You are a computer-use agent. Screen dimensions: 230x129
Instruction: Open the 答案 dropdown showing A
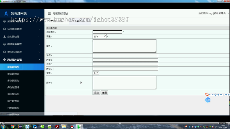coord(96,73)
